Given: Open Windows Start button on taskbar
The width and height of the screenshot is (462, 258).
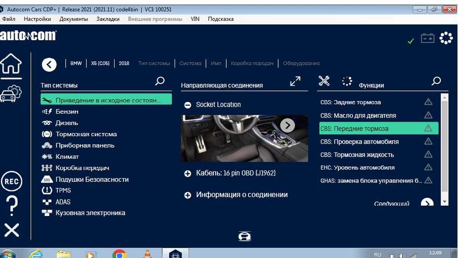Looking at the screenshot, I should [7, 253].
